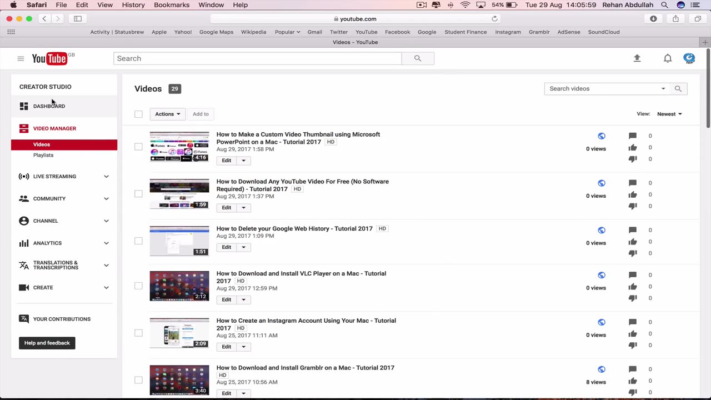Expand the Translations & Transcriptions section
711x400 pixels.
(x=106, y=265)
